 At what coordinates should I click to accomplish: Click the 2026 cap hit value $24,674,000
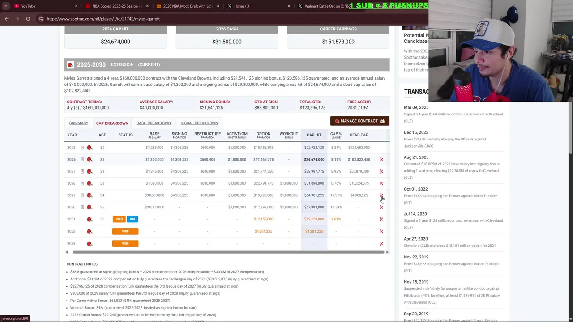(x=314, y=160)
